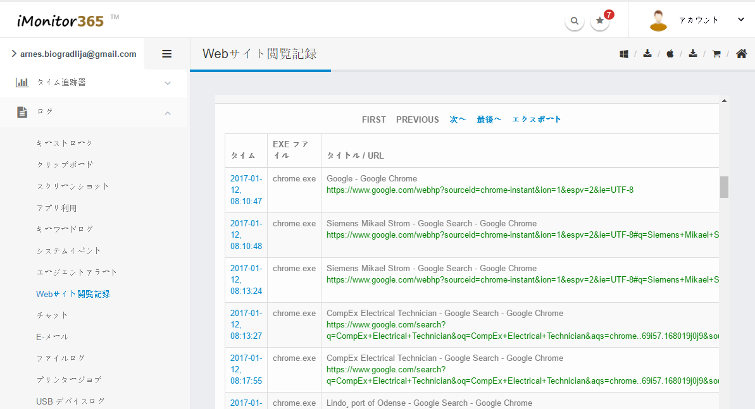Screen dimensions: 755x409
Task: Go to home via house icon
Action: coord(742,53)
